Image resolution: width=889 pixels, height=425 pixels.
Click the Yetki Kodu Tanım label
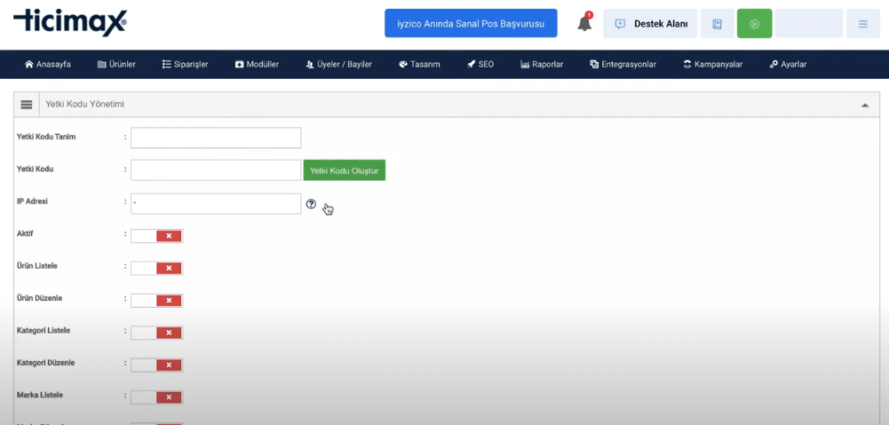click(46, 137)
